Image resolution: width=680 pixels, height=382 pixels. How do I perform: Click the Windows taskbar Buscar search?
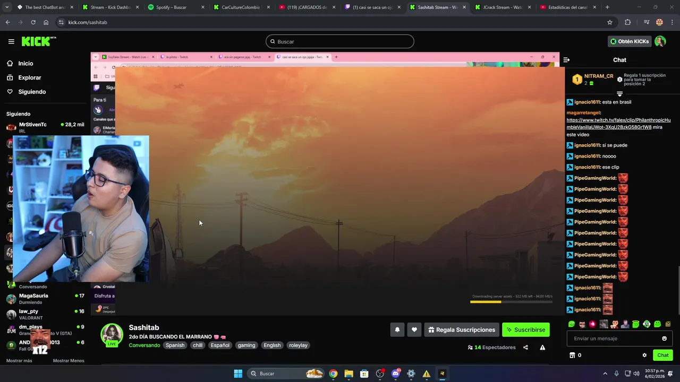[x=286, y=374]
